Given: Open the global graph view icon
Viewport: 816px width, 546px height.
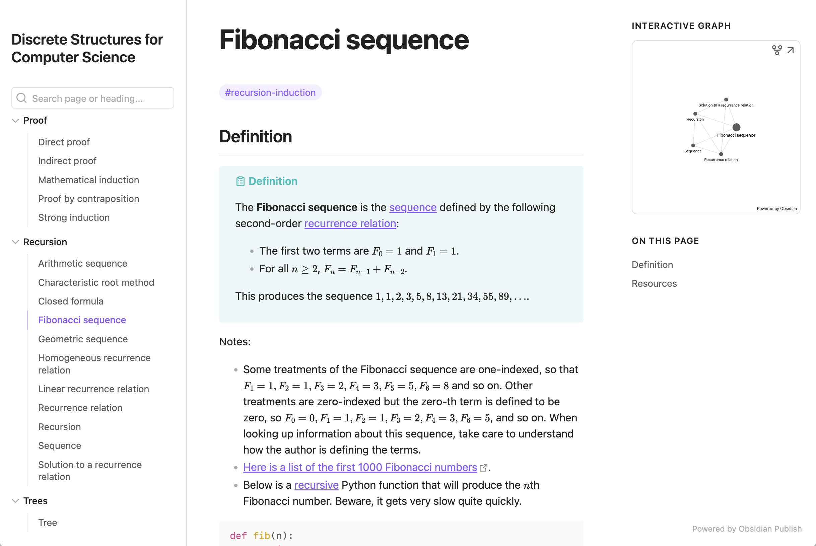Looking at the screenshot, I should click(777, 50).
